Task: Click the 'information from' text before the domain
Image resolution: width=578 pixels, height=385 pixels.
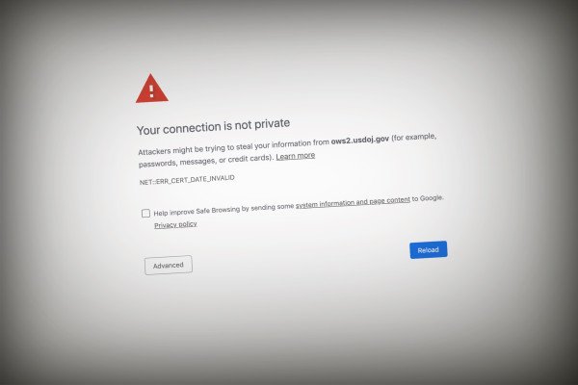Action: tap(300, 143)
